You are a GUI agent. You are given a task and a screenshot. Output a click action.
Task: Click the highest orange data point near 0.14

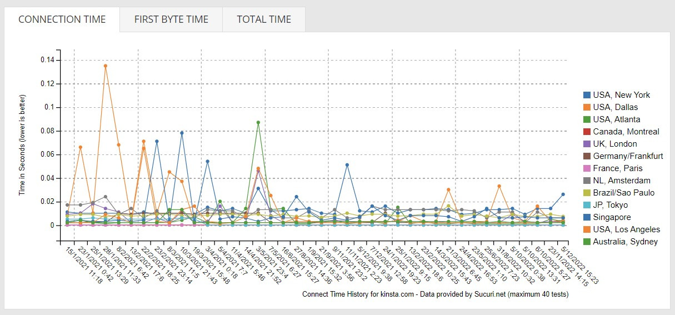click(x=106, y=66)
